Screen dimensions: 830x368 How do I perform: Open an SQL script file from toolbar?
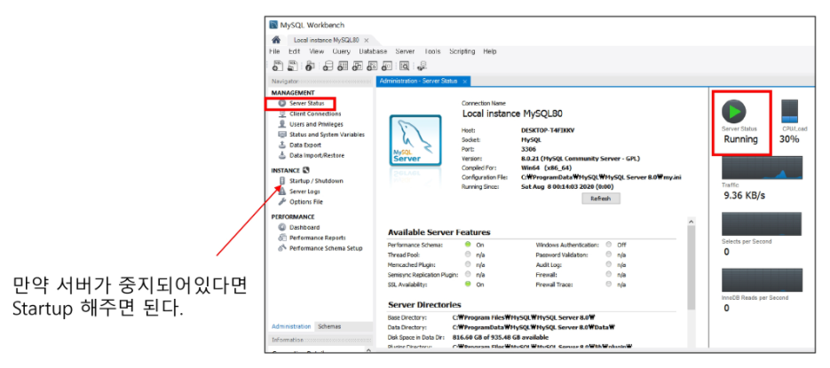point(292,67)
